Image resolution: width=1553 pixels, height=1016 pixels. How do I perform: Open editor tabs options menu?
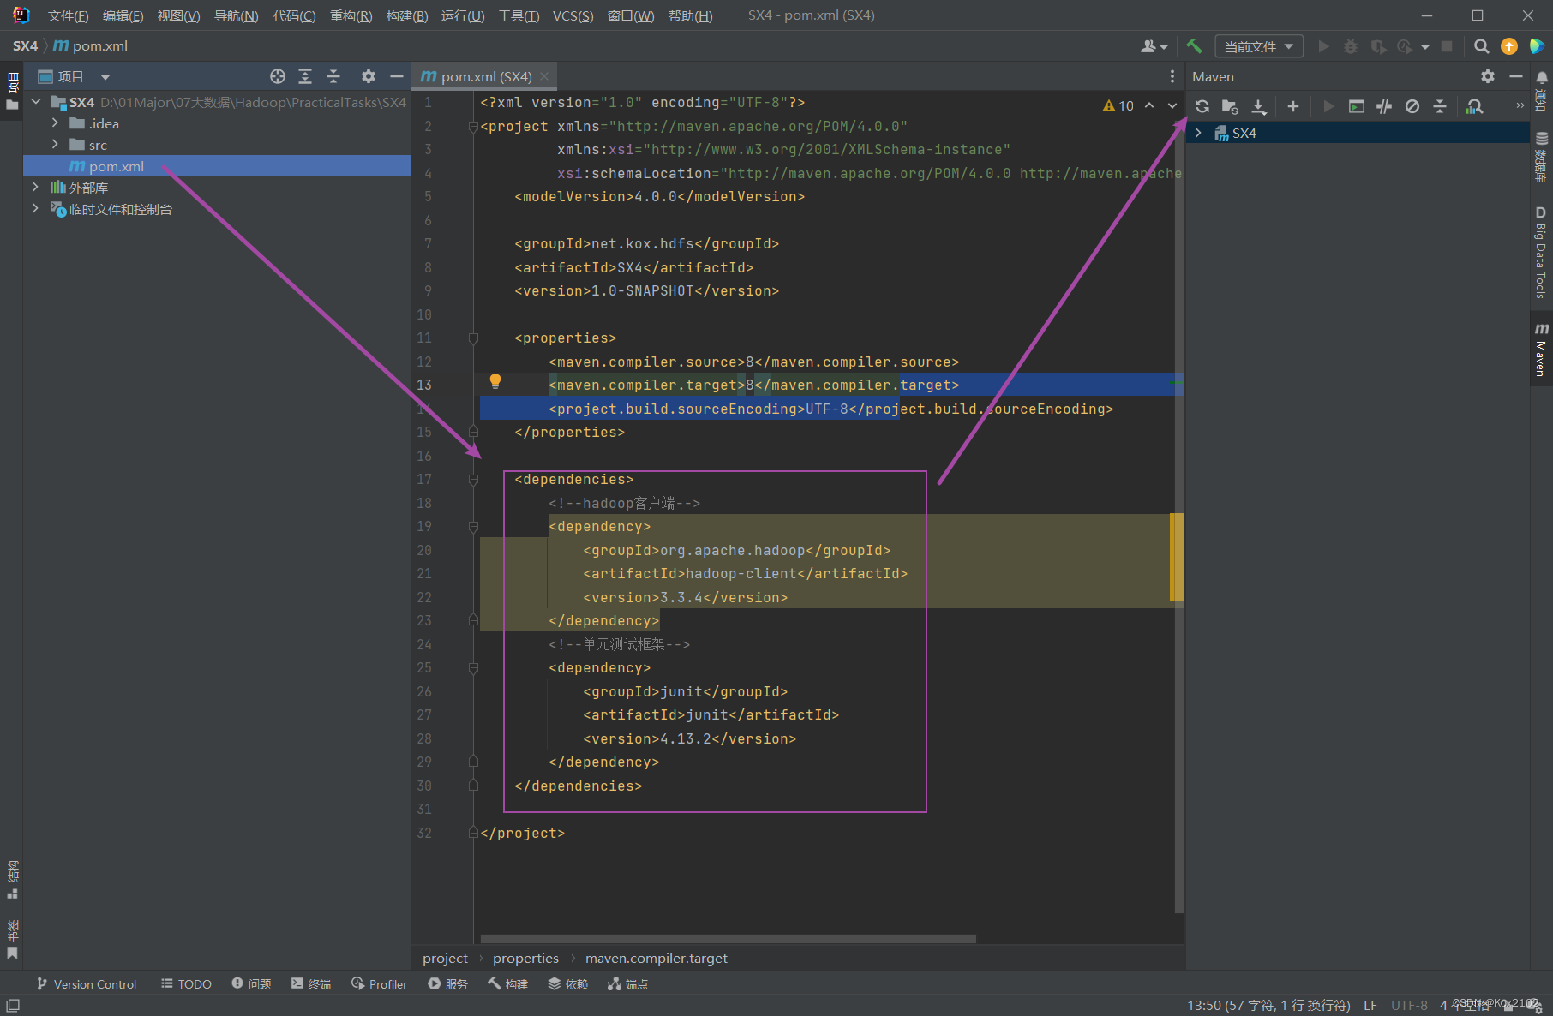pyautogui.click(x=1172, y=76)
